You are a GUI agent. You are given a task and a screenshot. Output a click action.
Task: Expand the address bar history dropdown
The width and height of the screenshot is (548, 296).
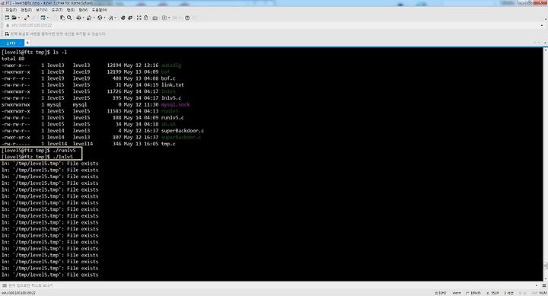[542, 26]
